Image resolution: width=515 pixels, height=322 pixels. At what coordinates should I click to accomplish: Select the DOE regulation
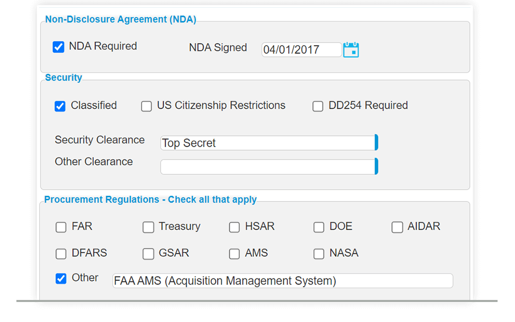tap(319, 227)
